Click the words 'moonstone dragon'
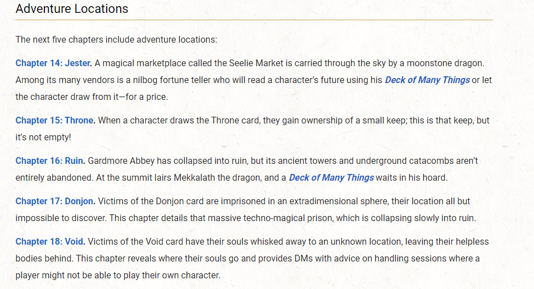 point(446,63)
